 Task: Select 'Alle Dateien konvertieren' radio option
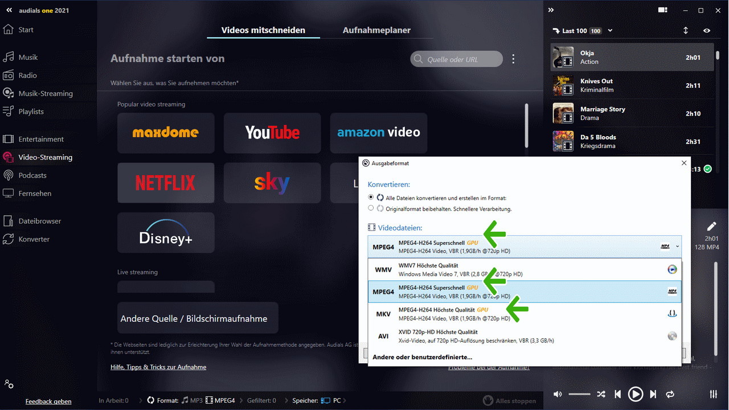[371, 197]
